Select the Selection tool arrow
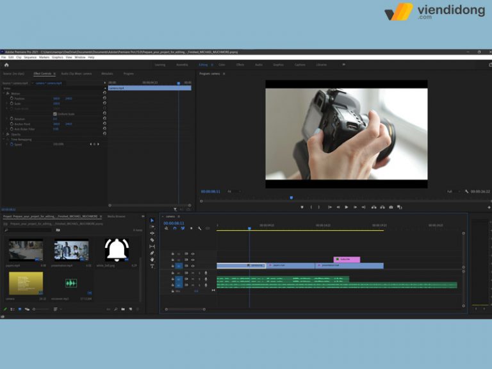The height and width of the screenshot is (369, 492). click(152, 220)
